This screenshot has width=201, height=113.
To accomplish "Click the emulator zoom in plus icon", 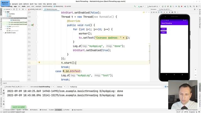I will point(195,70).
